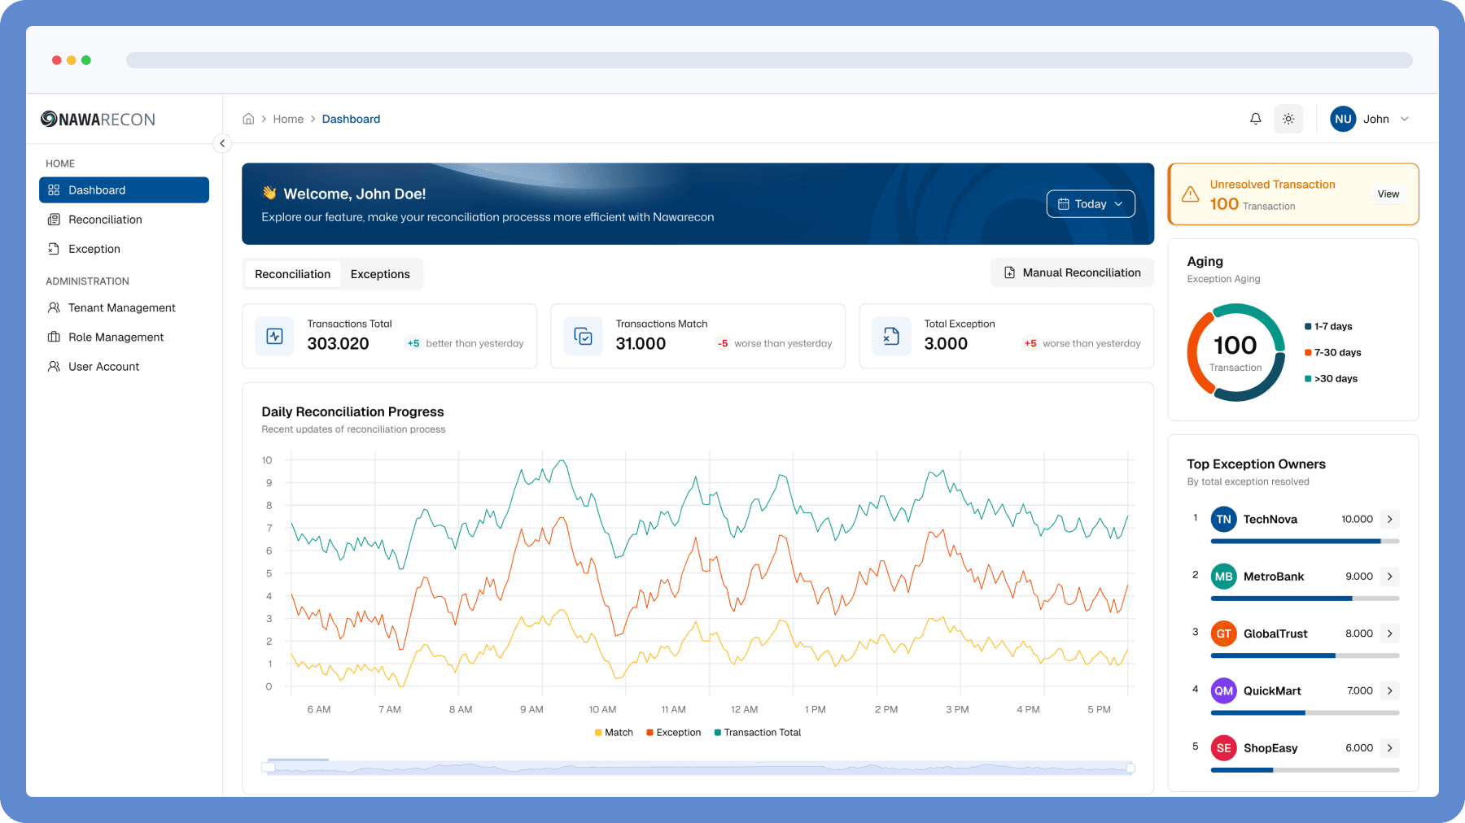Click the NU user avatar

coord(1343,119)
